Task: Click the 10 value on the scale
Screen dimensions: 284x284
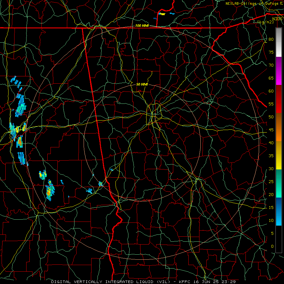Action: (x=271, y=221)
